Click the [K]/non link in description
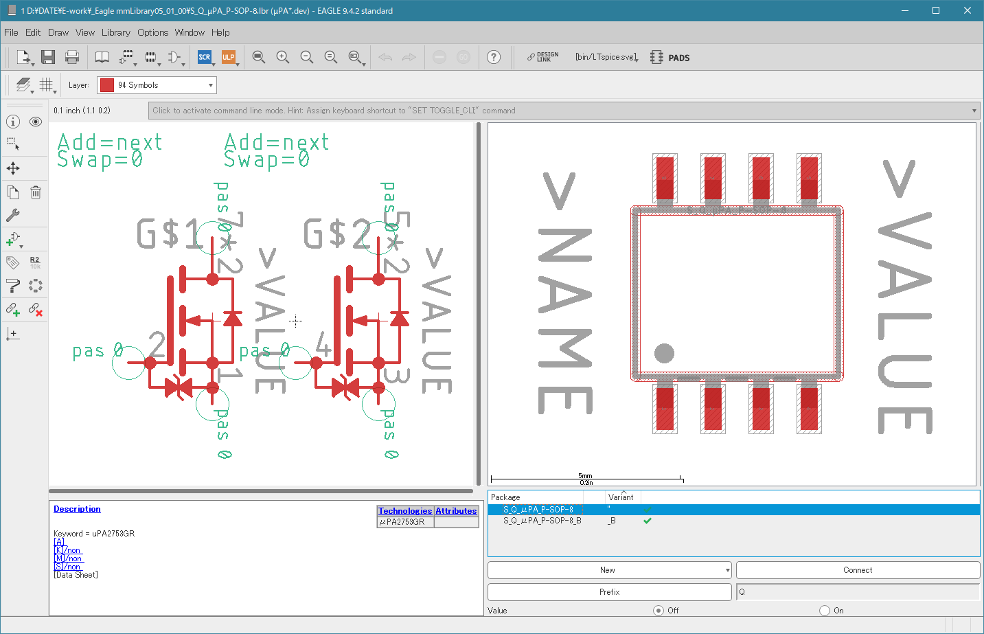This screenshot has height=634, width=984. click(x=67, y=550)
